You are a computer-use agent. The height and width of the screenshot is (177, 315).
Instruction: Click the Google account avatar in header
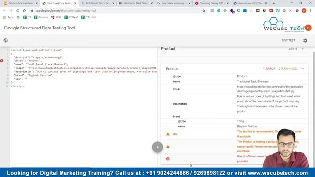pos(308,28)
